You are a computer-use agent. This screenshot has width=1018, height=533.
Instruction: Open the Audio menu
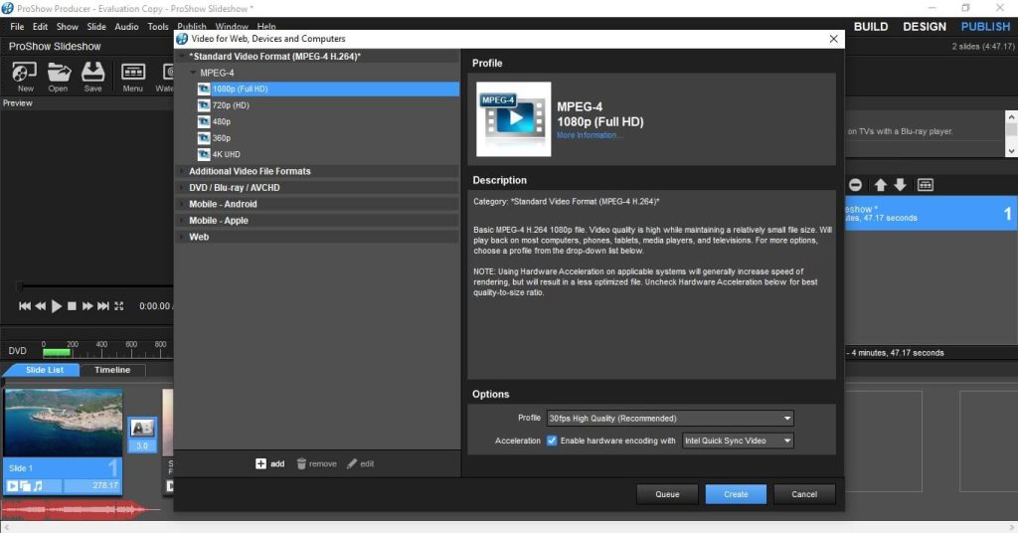[126, 27]
